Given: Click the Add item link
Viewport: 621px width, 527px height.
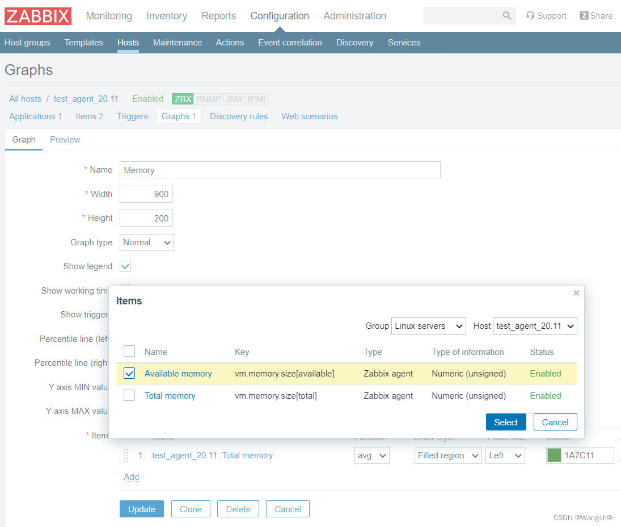Looking at the screenshot, I should [131, 476].
